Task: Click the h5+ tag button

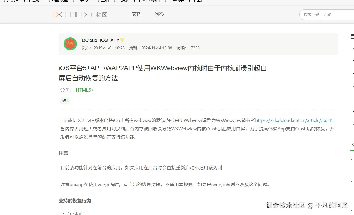Action: tap(65, 101)
